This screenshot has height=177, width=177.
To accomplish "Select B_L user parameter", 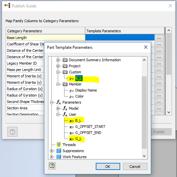I will (78, 120).
